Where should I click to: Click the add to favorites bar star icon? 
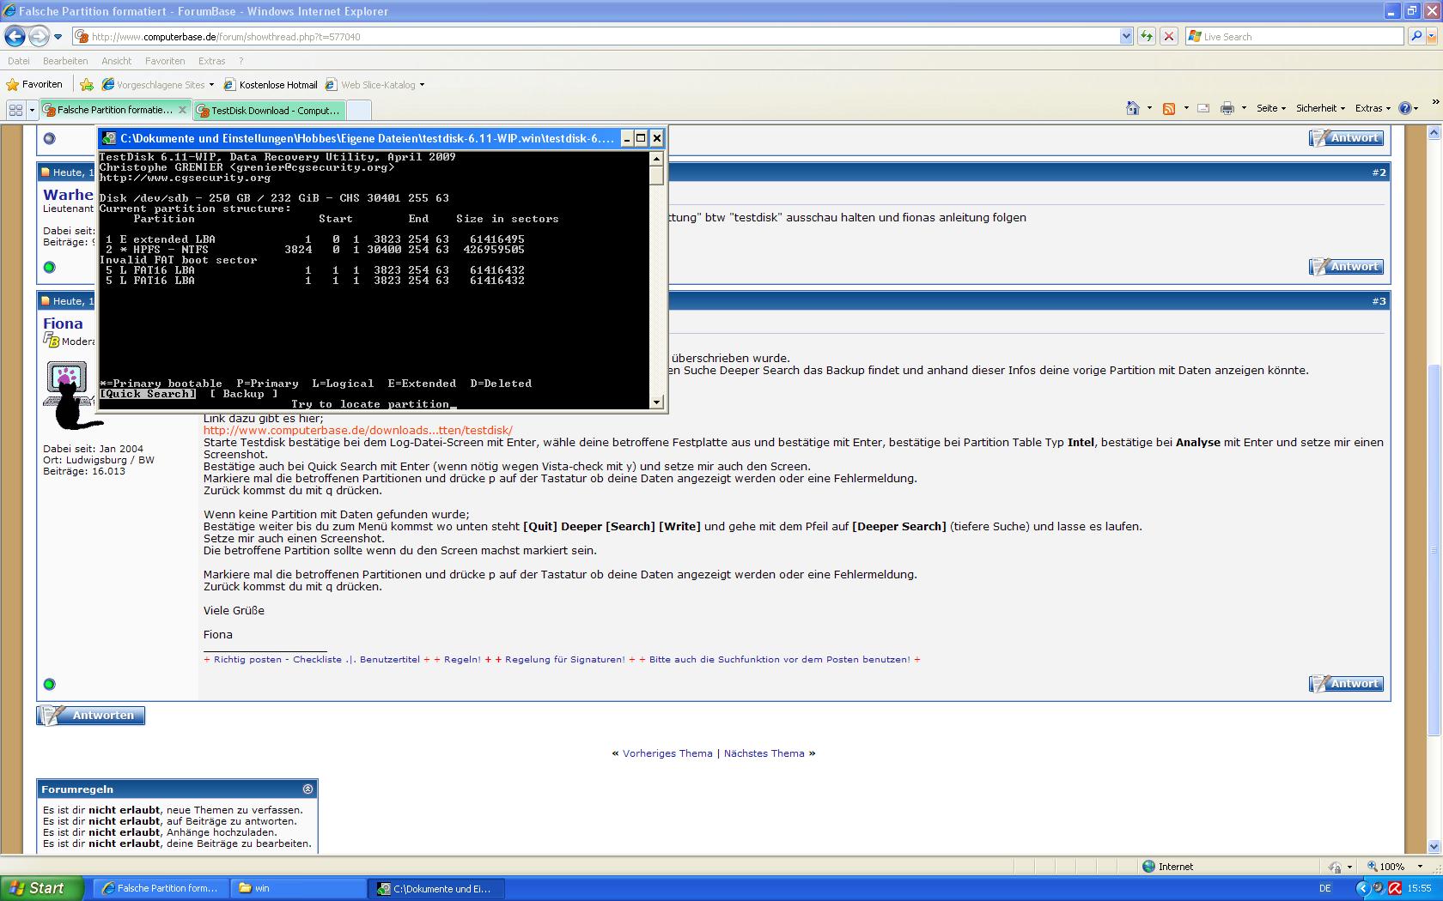click(87, 84)
